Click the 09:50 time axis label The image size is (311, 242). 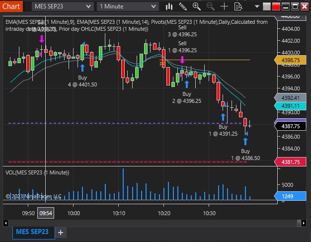(28, 213)
